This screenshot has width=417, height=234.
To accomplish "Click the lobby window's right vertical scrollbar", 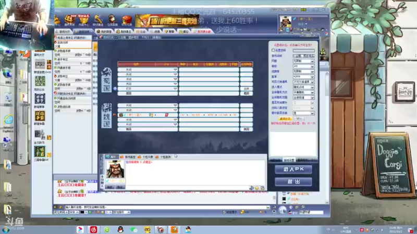I will tap(327, 137).
